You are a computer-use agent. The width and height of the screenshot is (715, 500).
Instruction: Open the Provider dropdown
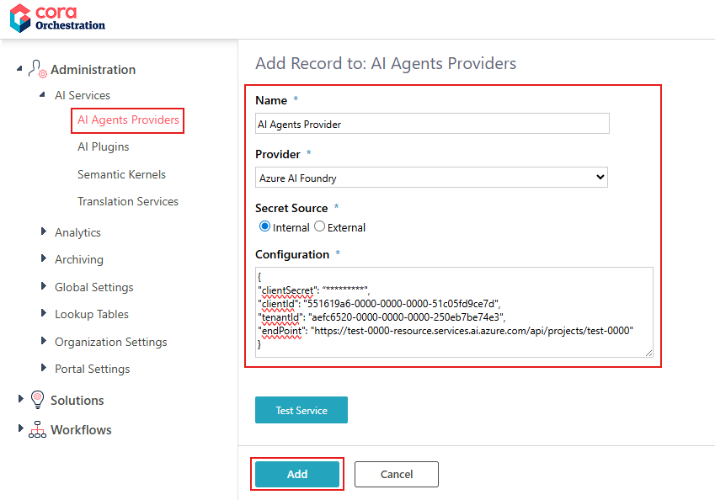click(431, 178)
